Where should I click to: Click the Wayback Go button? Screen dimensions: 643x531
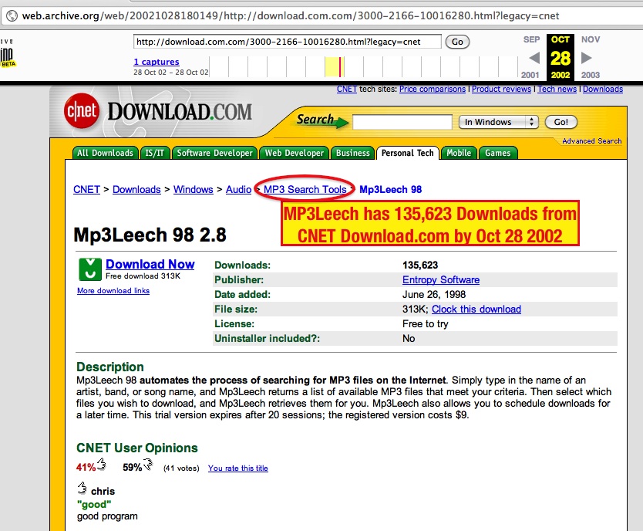click(x=457, y=42)
